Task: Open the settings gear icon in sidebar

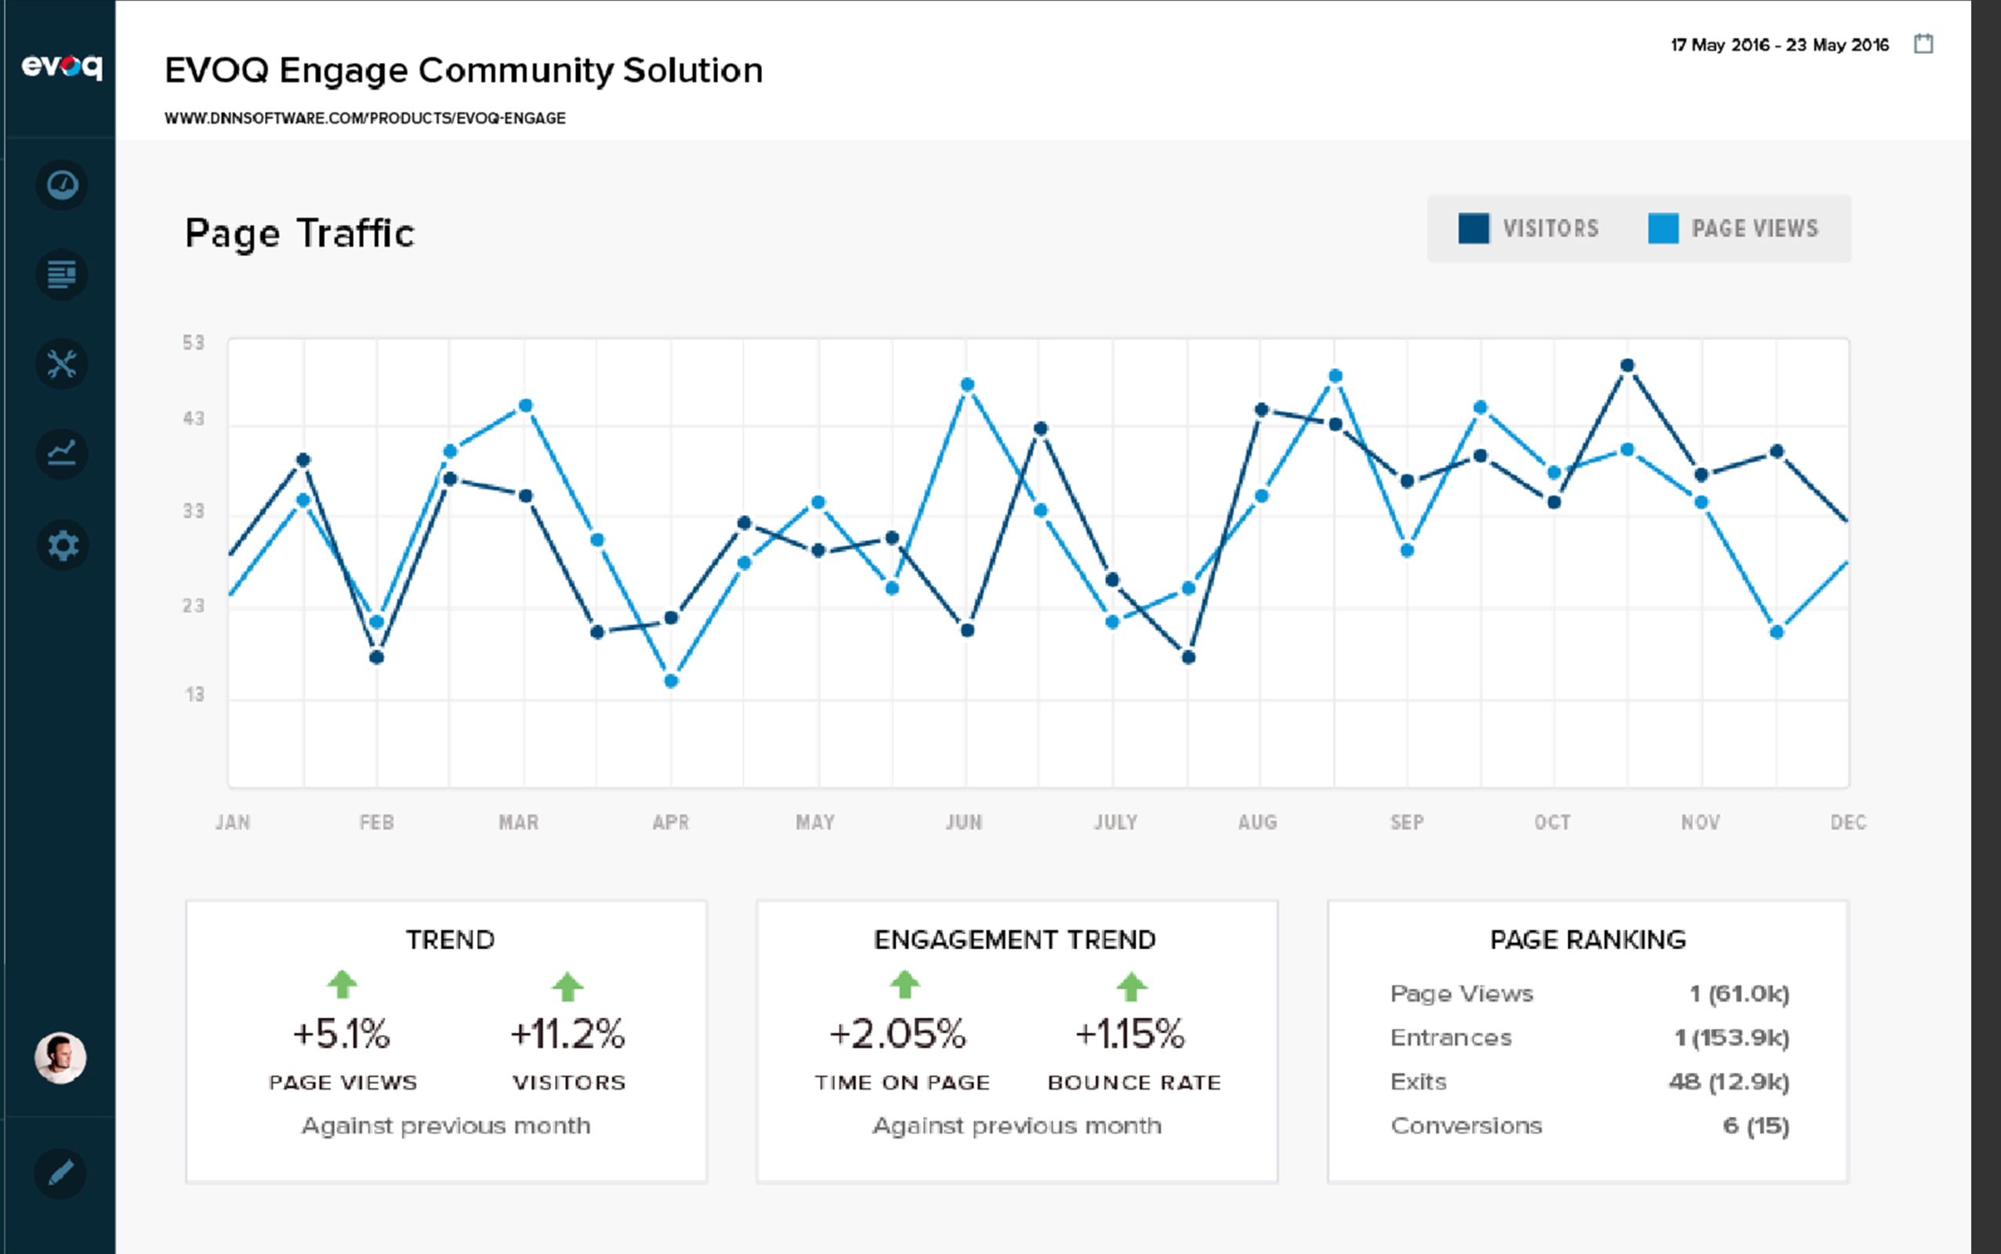Action: [60, 545]
